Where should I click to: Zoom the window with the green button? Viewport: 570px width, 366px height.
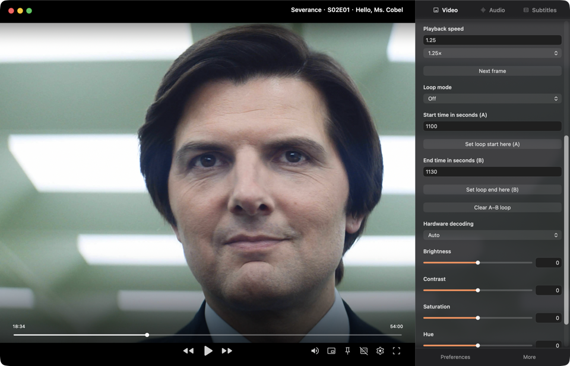coord(29,11)
